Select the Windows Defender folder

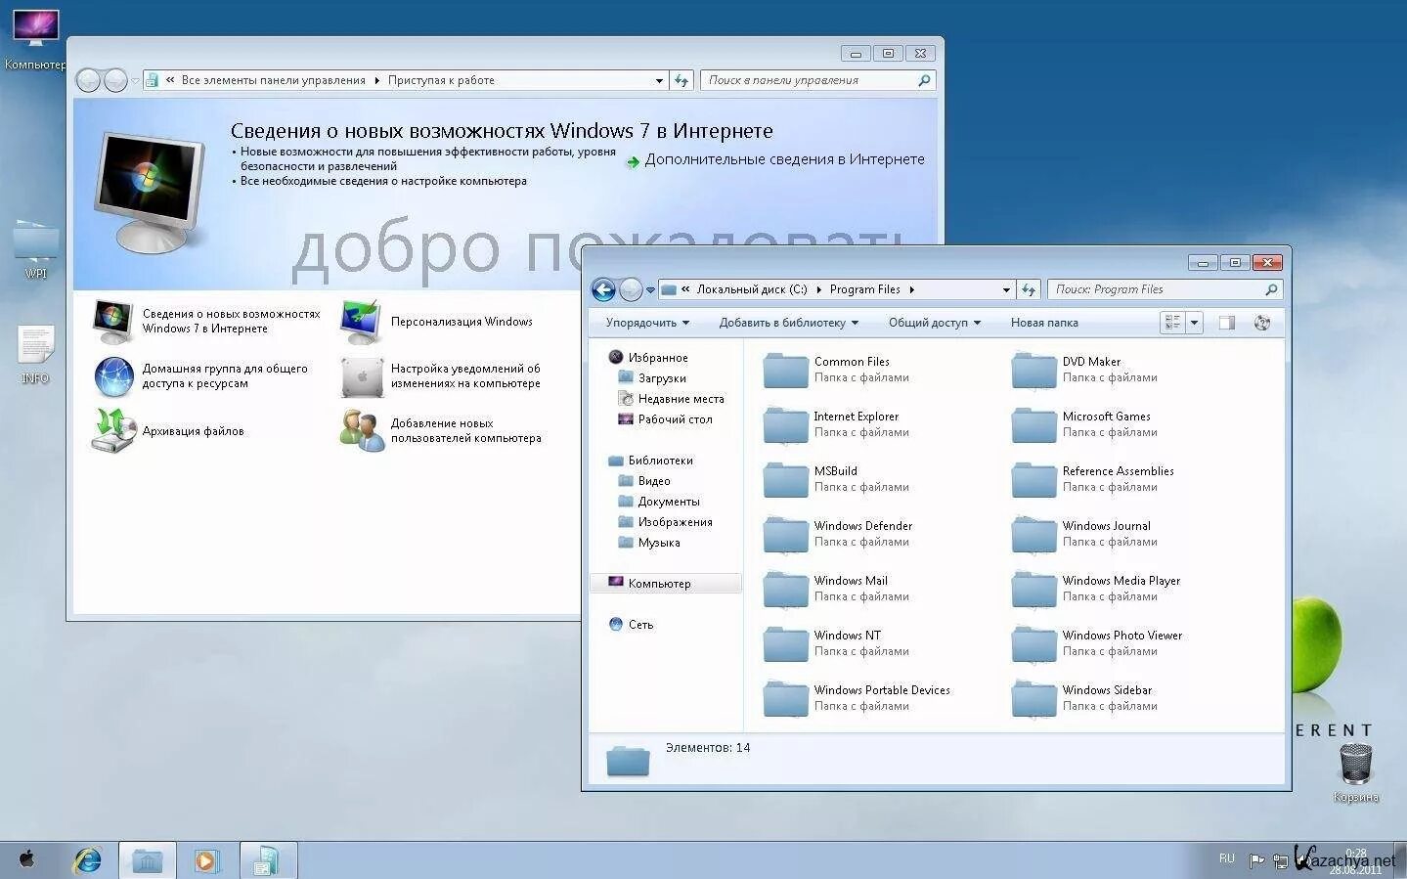click(838, 534)
